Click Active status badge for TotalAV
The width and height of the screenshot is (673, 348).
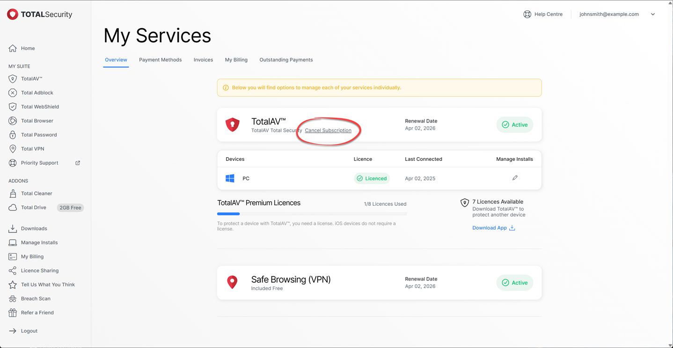pyautogui.click(x=514, y=124)
